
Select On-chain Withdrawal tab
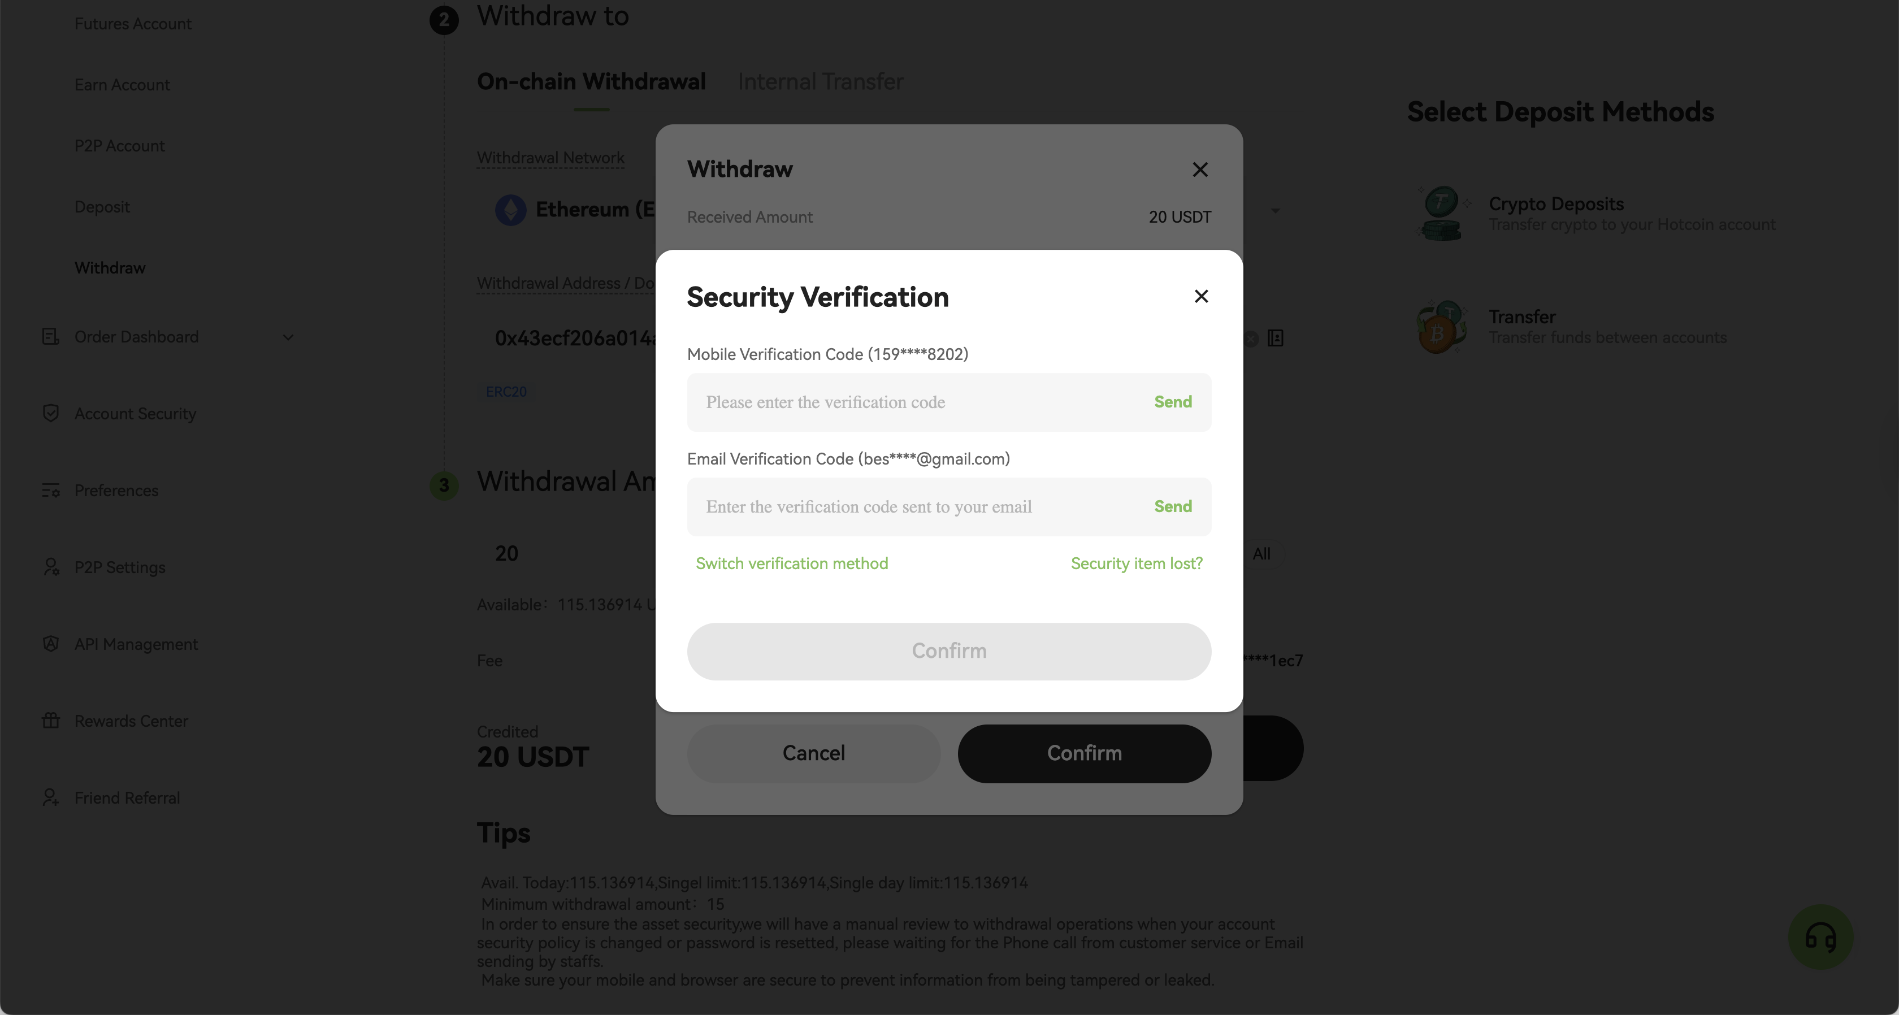[591, 82]
